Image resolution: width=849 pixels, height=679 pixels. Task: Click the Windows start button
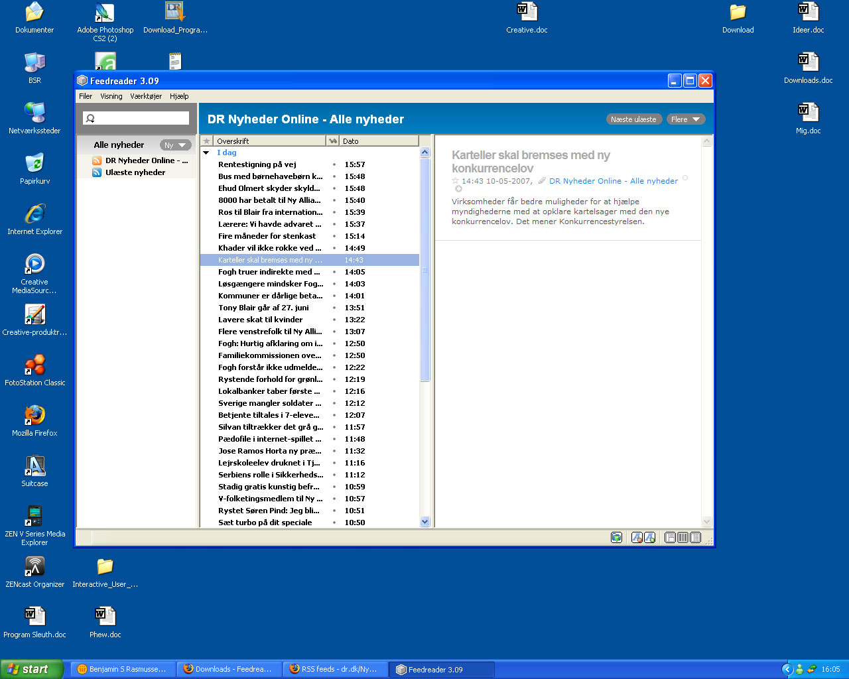[32, 669]
